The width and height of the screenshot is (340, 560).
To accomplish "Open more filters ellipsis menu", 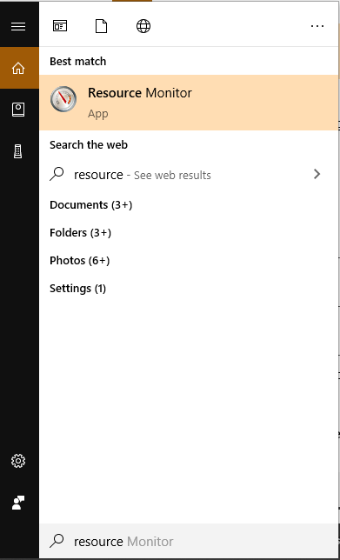I will pos(317,26).
